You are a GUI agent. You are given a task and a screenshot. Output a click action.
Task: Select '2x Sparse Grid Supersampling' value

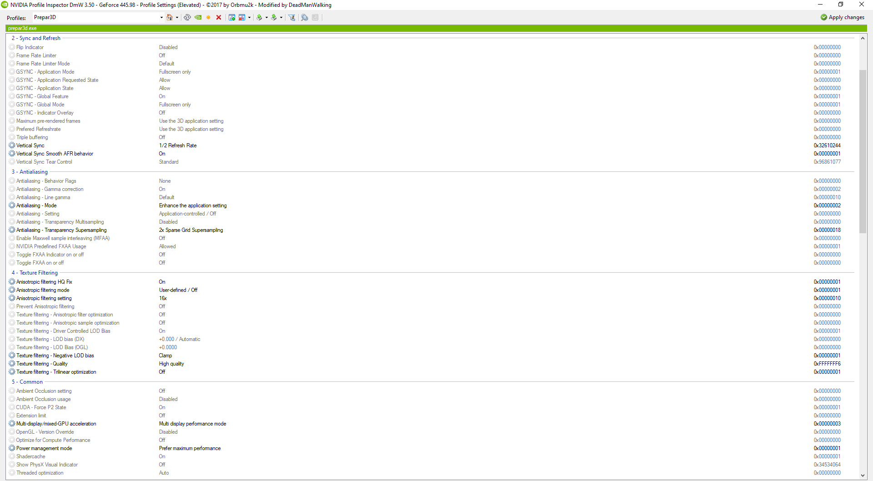(x=191, y=230)
